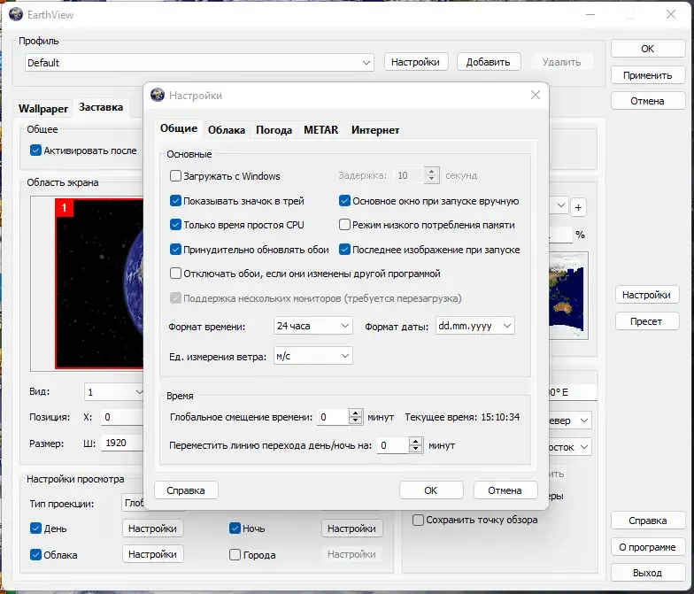Toggle Последнее изображение при запуске checkbox
This screenshot has width=694, height=594.
pyautogui.click(x=345, y=250)
